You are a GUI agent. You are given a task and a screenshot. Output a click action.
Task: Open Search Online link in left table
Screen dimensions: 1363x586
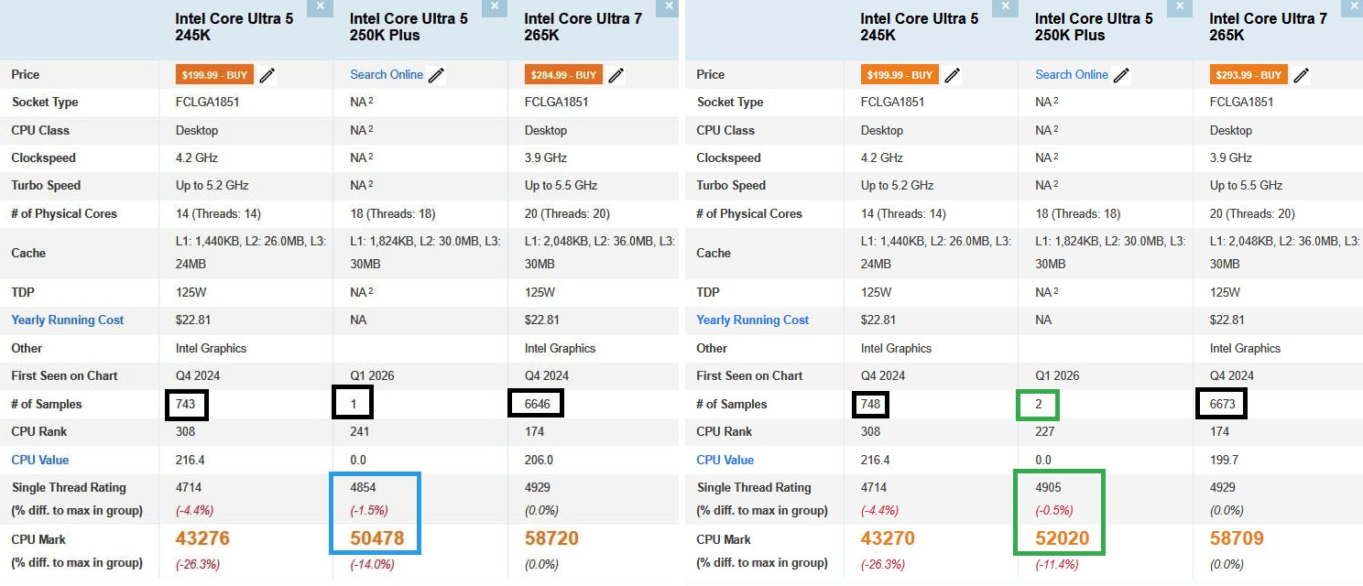click(387, 75)
